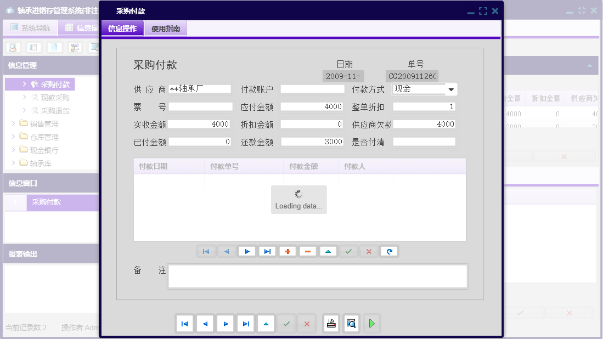
Task: Execute with the green run arrow icon
Action: 371,324
